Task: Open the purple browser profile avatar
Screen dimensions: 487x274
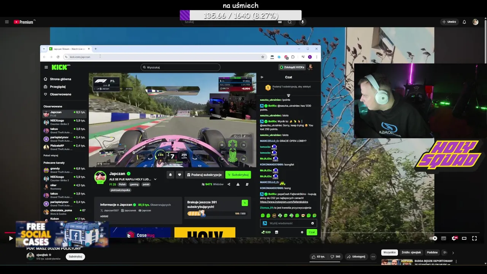Action: tap(310, 57)
